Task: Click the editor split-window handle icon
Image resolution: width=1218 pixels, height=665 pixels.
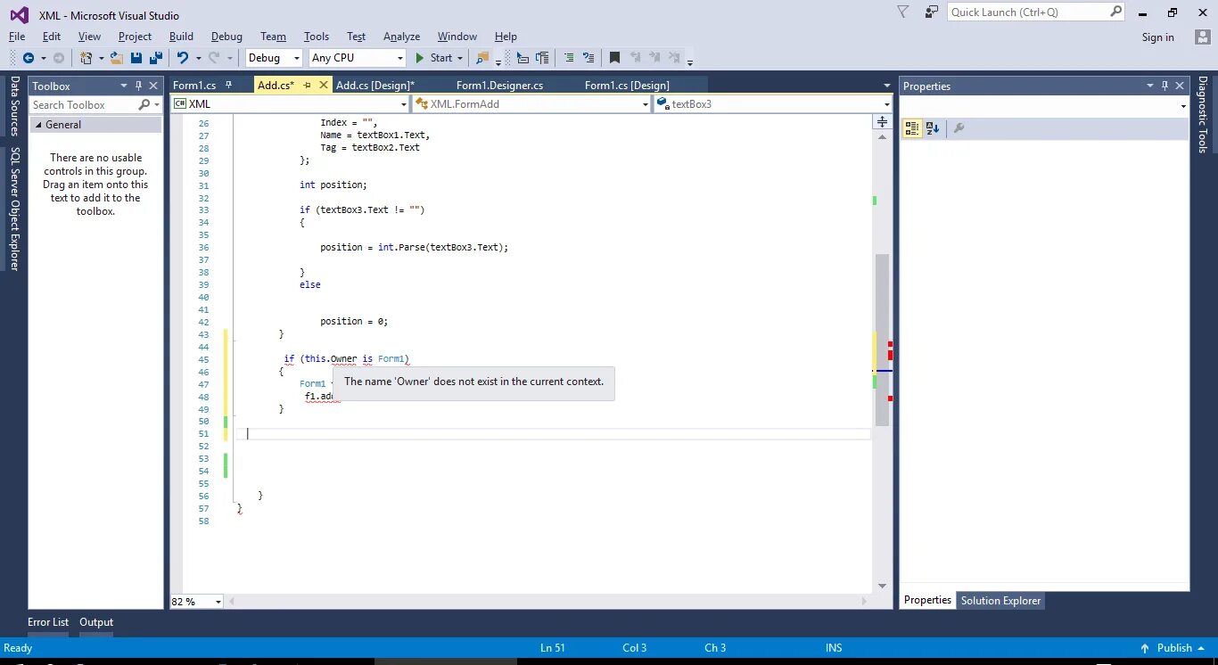Action: (x=882, y=122)
